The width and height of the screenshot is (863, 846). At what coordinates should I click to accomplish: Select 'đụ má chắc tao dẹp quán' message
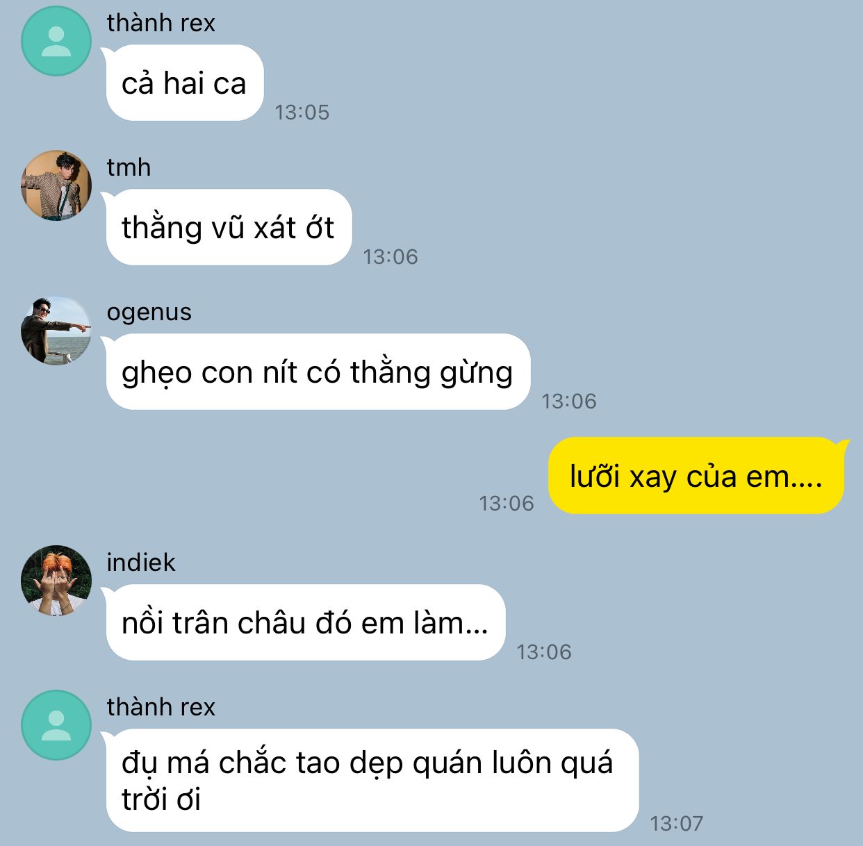click(370, 780)
